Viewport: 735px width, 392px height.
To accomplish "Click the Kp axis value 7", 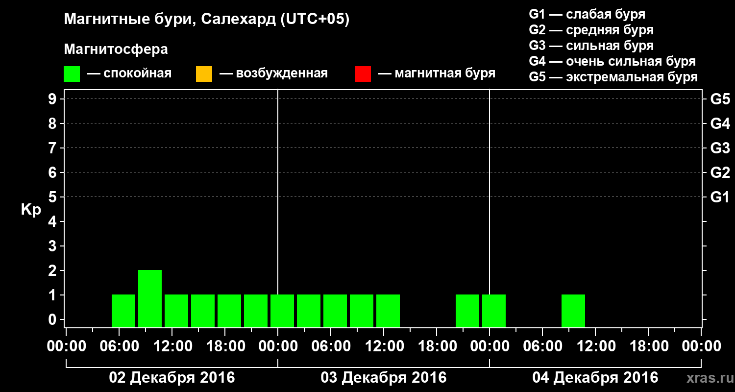I will [53, 148].
